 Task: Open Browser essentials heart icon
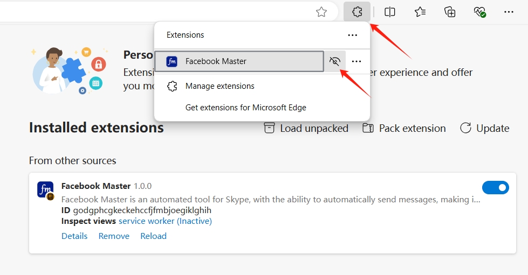click(x=479, y=12)
